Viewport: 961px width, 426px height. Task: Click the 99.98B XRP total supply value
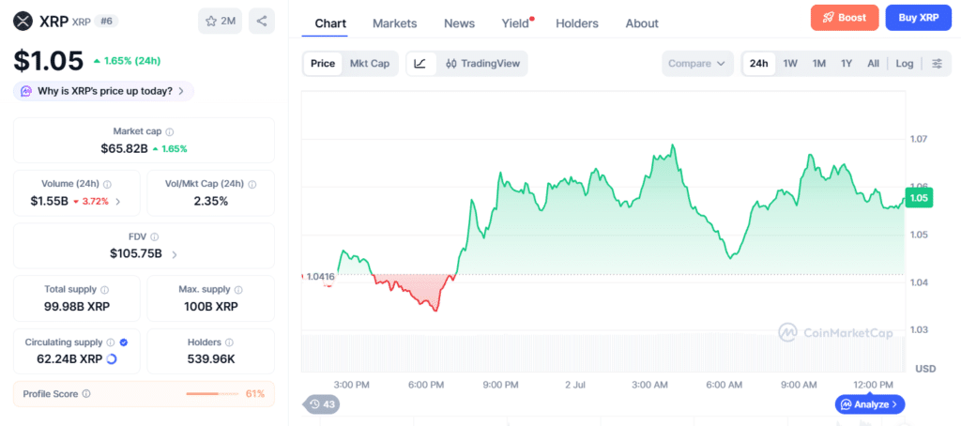click(77, 307)
